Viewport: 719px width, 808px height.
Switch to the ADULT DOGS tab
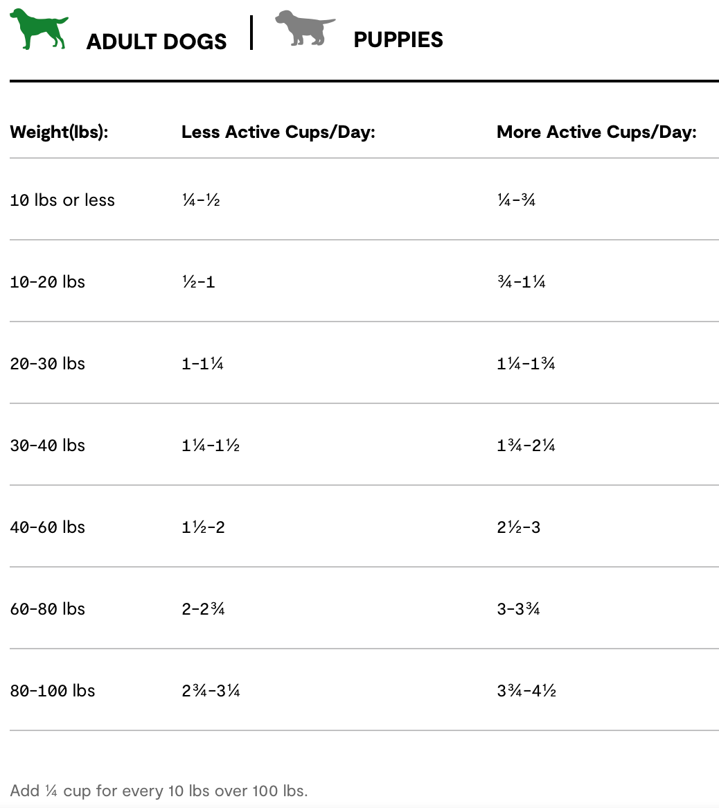point(157,41)
